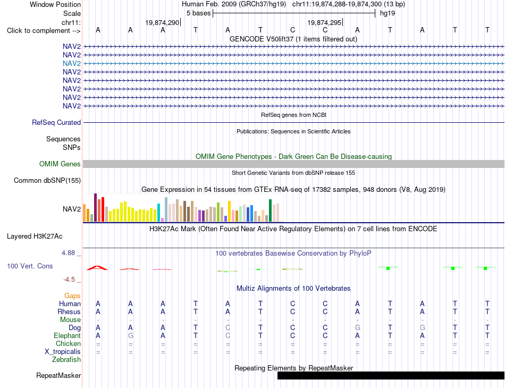Select the Zebrafish alignment row label

click(66, 359)
